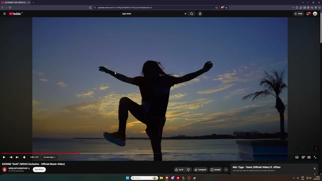Image resolution: width=322 pixels, height=181 pixels.
Task: Open Steam from the taskbar
Action: (x=194, y=178)
